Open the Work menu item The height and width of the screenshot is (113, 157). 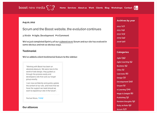[x=91, y=8]
